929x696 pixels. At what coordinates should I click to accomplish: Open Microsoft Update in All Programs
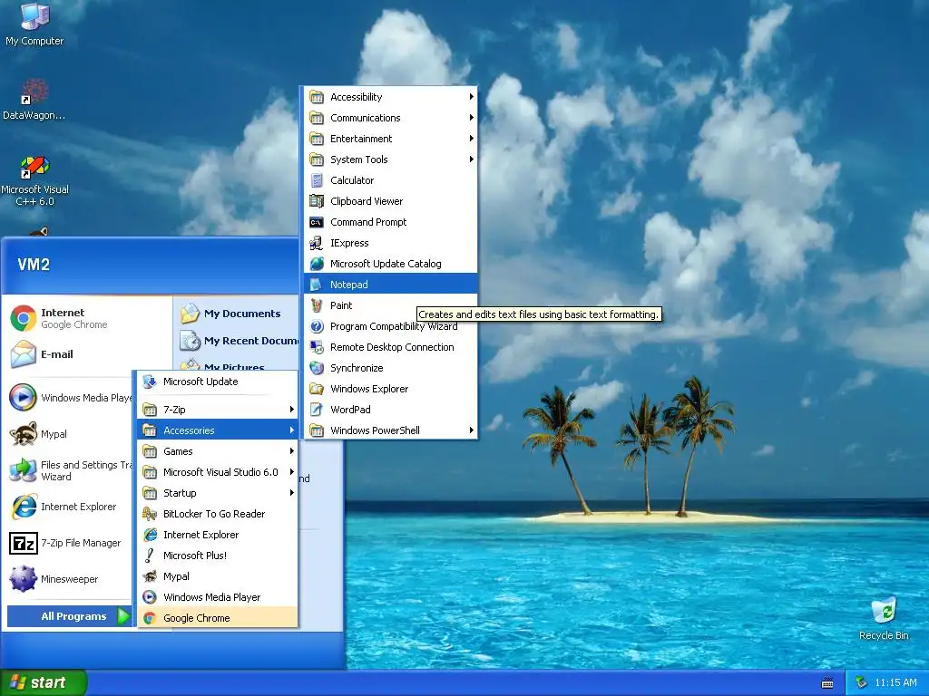(217, 382)
